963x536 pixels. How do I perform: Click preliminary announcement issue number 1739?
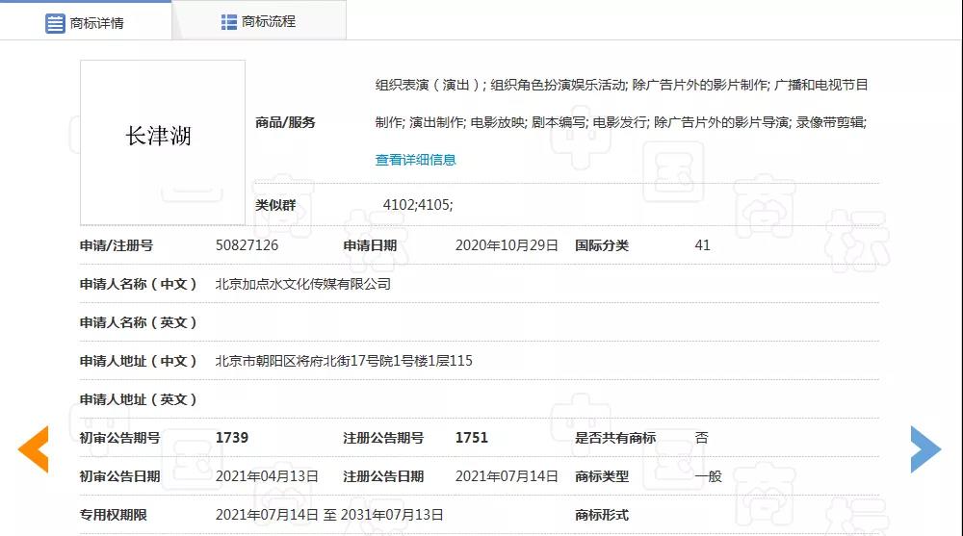tap(232, 438)
